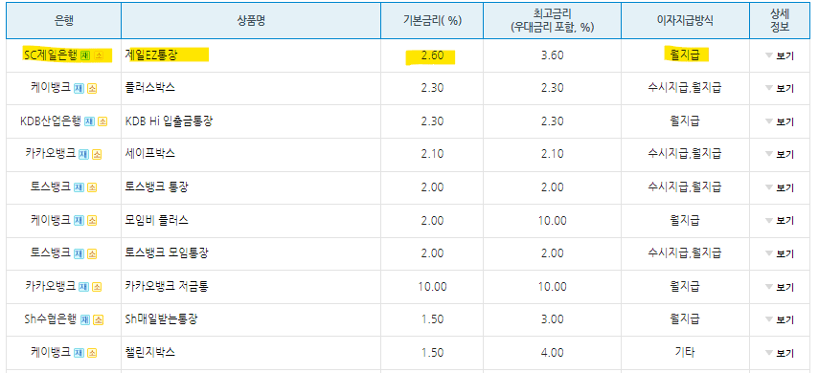Click the 재 badge in the 플러스박스 row
The width and height of the screenshot is (819, 373).
(x=79, y=88)
